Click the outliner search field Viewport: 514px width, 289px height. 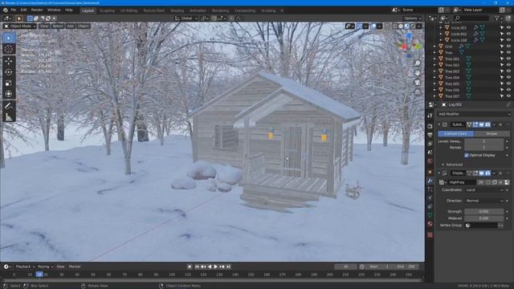471,18
